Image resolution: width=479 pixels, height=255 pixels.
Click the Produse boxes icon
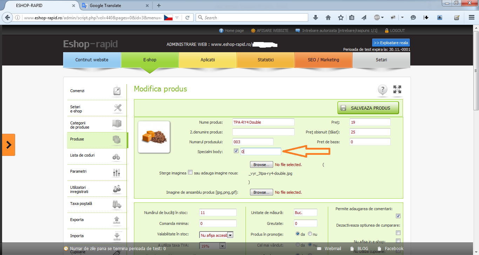point(117,140)
